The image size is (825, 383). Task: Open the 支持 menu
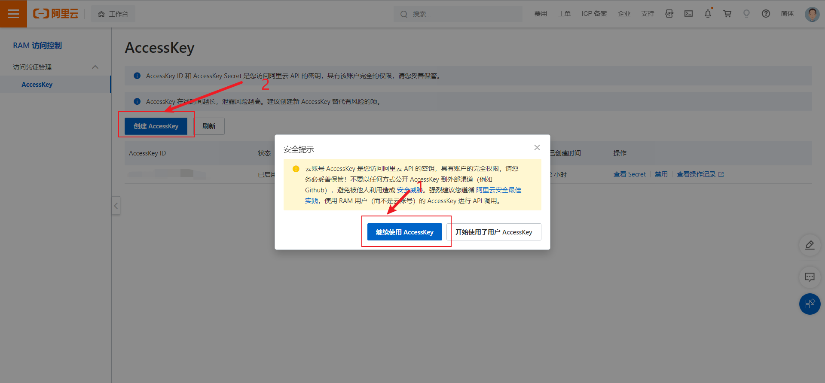[x=648, y=14]
